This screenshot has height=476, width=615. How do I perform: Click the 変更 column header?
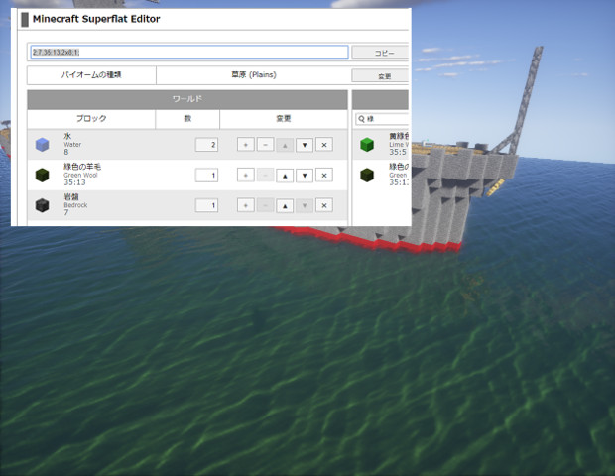click(x=284, y=118)
